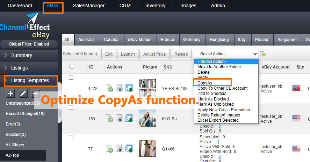310x162 pixels.
Task: Click image download icon for row 4222
Action: tap(129, 88)
